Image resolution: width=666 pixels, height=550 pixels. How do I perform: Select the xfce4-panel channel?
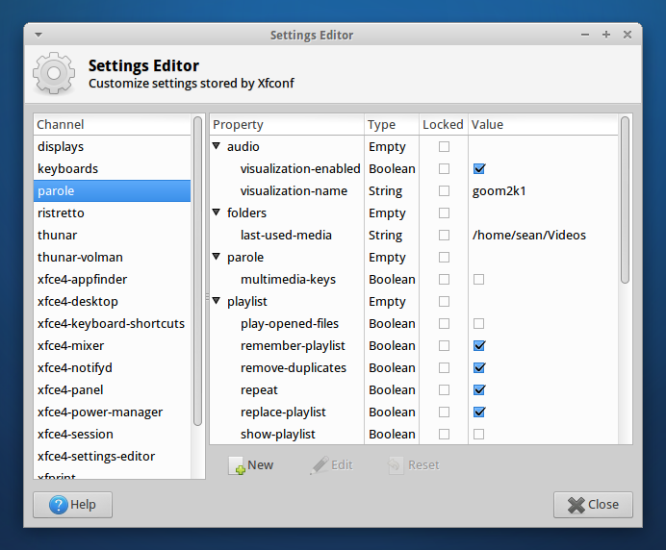[113, 389]
